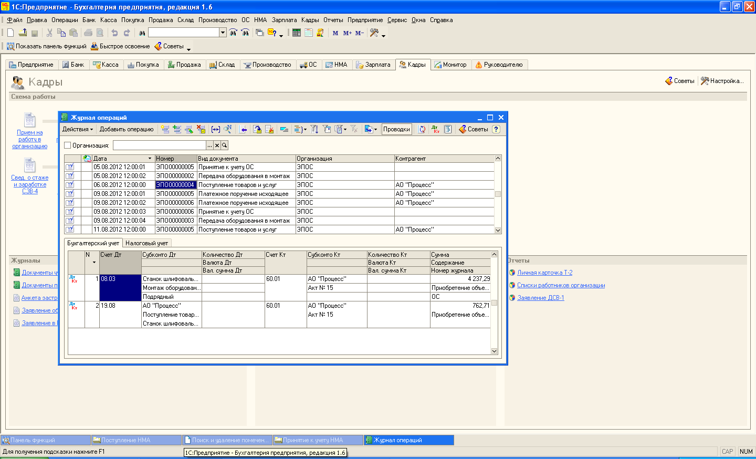Click the question mark help icon in journal toolbar
The image size is (756, 459).
(496, 129)
